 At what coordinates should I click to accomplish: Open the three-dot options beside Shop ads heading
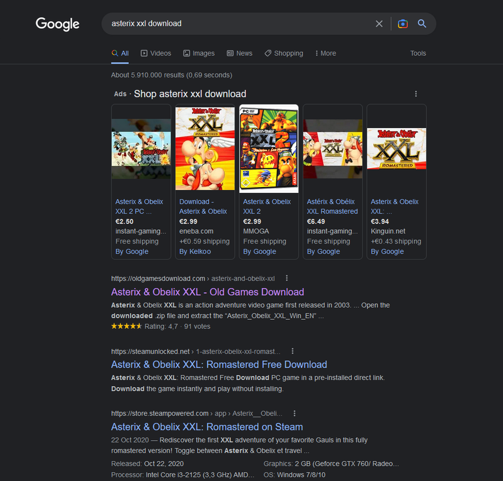tap(416, 94)
